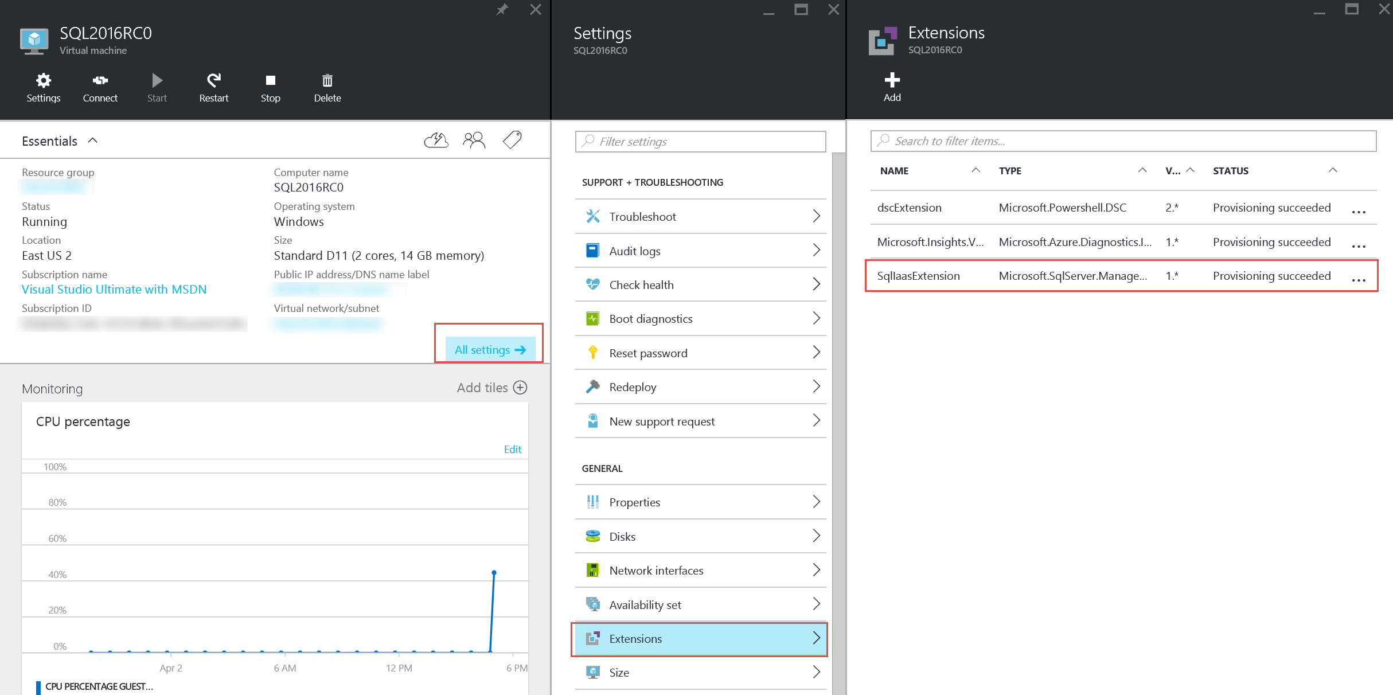Open Disks settings item
This screenshot has width=1393, height=695.
pyautogui.click(x=700, y=536)
